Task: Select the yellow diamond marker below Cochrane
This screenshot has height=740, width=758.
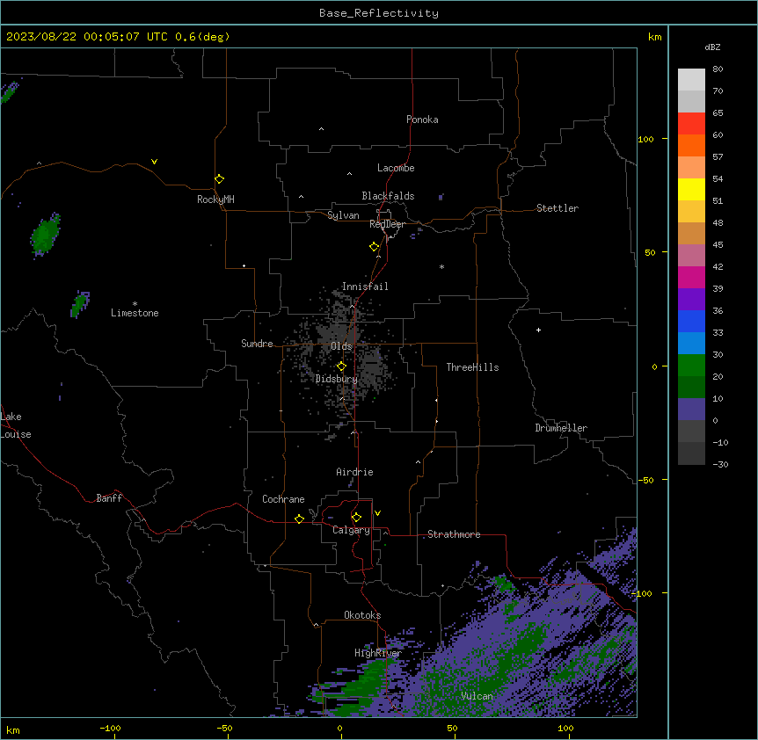Action: 299,519
